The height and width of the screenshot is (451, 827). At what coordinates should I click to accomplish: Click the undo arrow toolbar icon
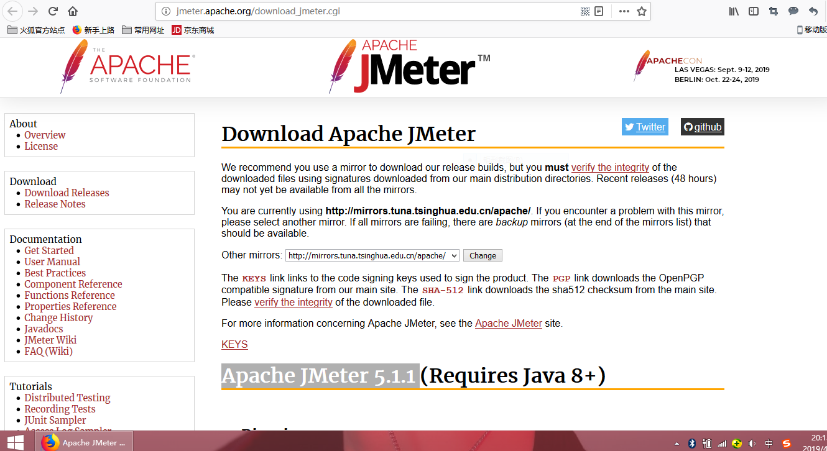813,11
